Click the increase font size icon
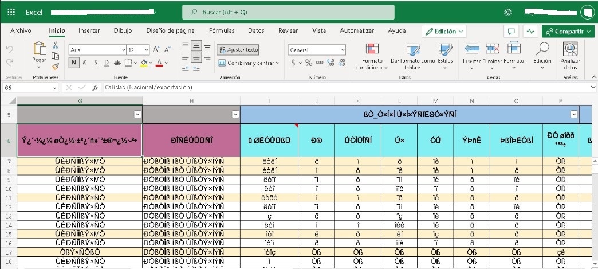 (156, 50)
